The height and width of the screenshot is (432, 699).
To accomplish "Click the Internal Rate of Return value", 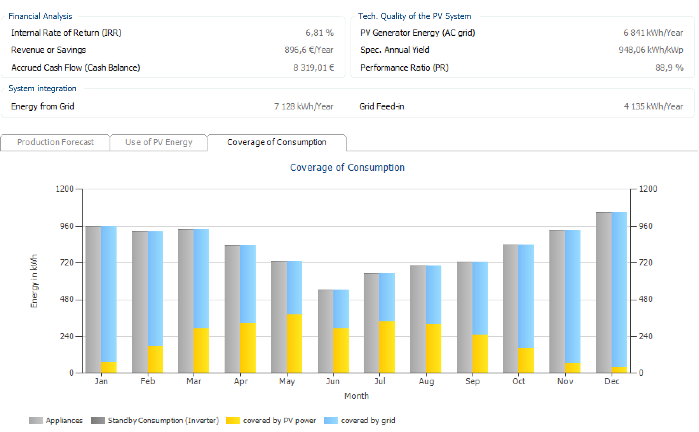I will [x=319, y=33].
